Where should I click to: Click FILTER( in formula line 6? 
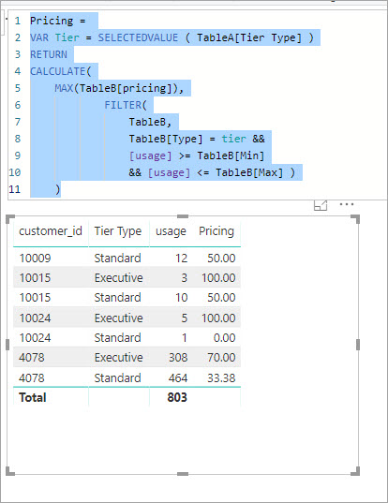click(x=126, y=105)
